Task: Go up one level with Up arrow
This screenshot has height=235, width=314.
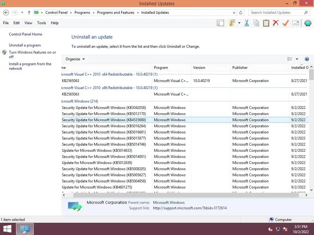Action: coord(29,13)
